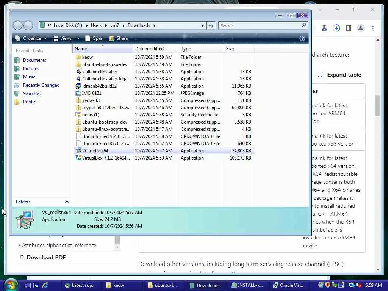Select the Unconfirmed 43481 CRDOWNLOAD file
Viewport: 388px width, 291px height.
[164, 136]
